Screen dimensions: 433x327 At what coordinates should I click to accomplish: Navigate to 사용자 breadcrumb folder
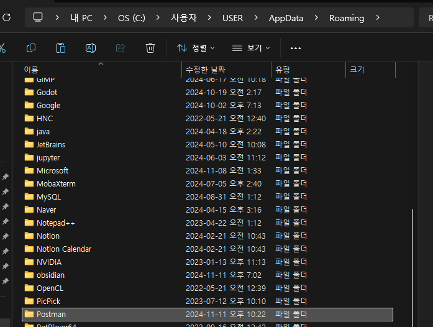click(x=184, y=18)
